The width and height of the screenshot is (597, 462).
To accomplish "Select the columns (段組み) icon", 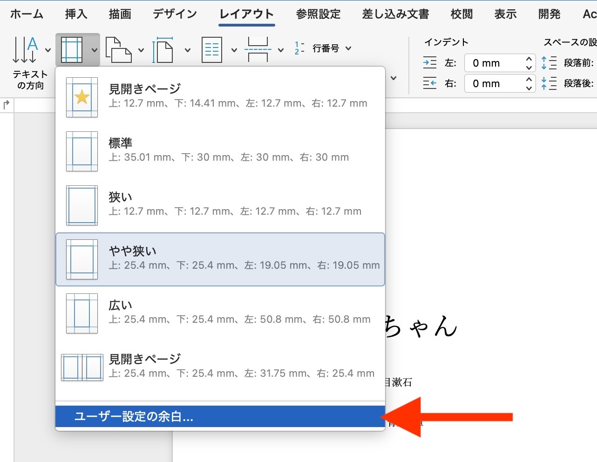I will point(211,50).
